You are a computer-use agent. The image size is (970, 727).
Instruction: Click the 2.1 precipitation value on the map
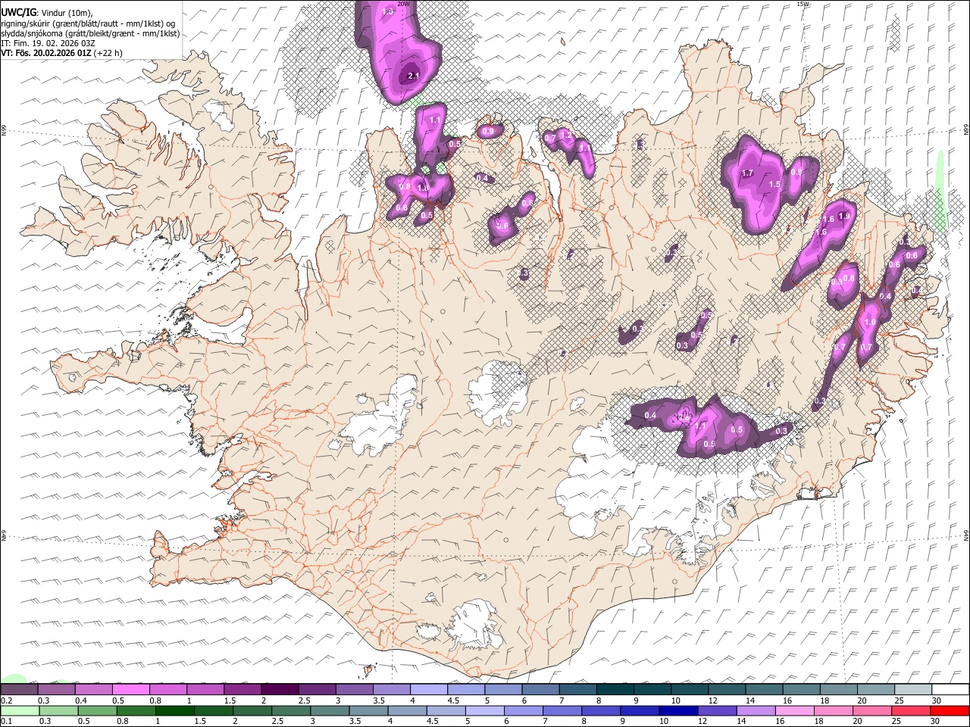pos(413,76)
